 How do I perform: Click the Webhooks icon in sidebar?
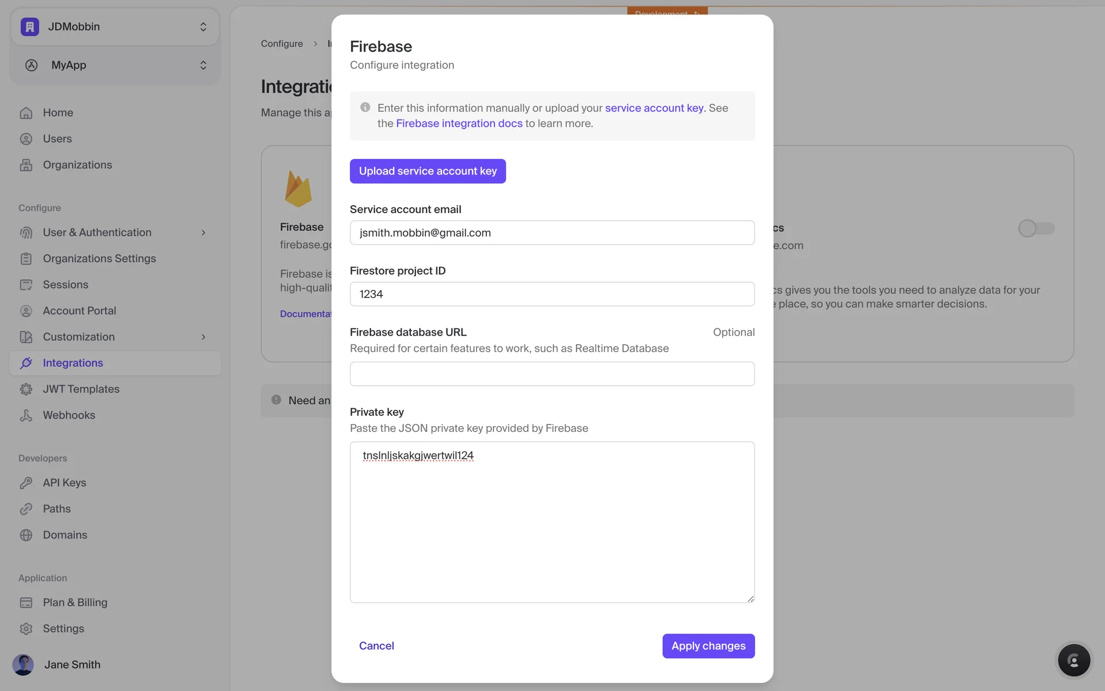click(x=26, y=415)
